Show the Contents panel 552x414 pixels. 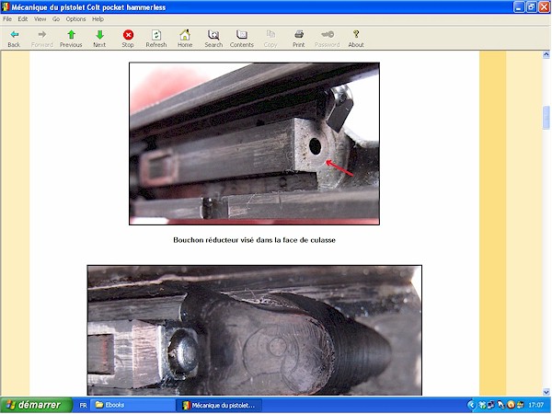[242, 37]
